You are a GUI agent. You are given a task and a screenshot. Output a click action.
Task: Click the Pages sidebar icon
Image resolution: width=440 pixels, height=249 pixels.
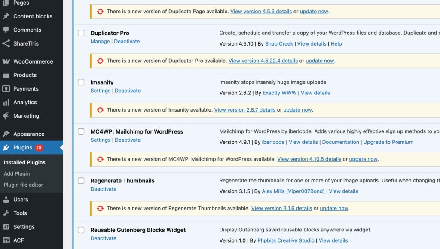coord(6,3)
